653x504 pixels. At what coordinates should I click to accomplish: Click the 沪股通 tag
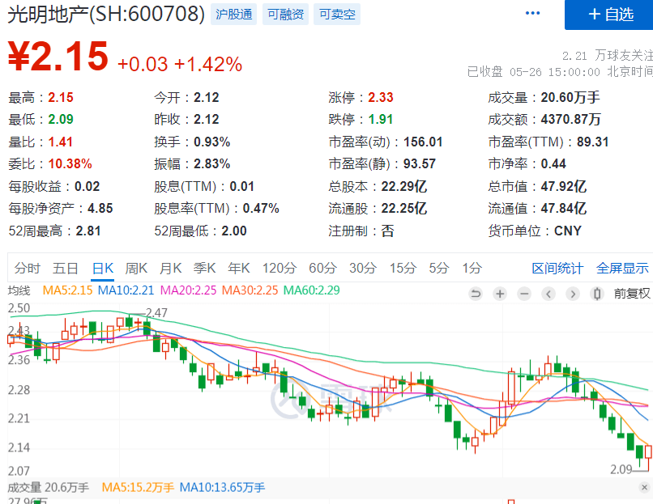point(233,15)
